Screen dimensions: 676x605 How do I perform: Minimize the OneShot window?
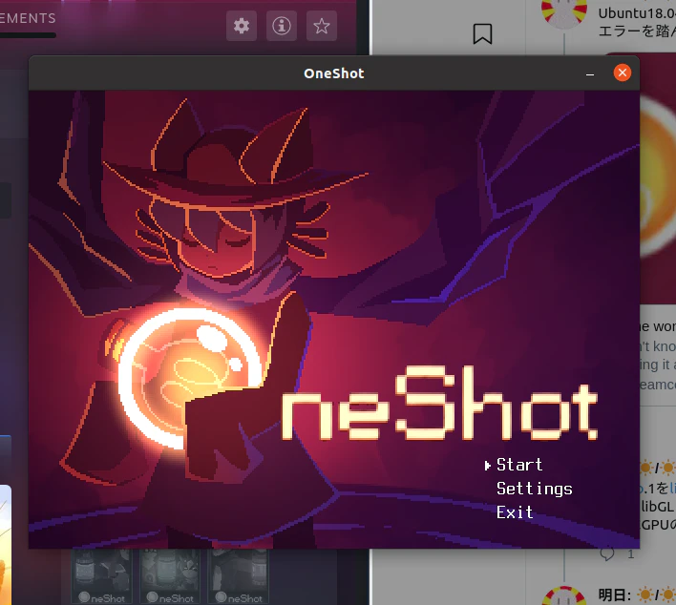click(590, 73)
